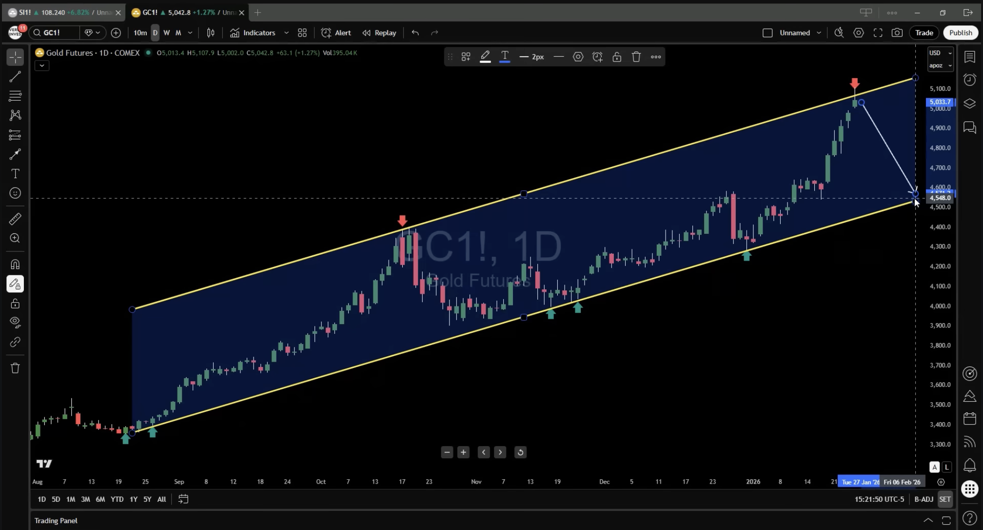Click the trash icon in drawing toolbar
This screenshot has height=530, width=983.
(x=15, y=368)
